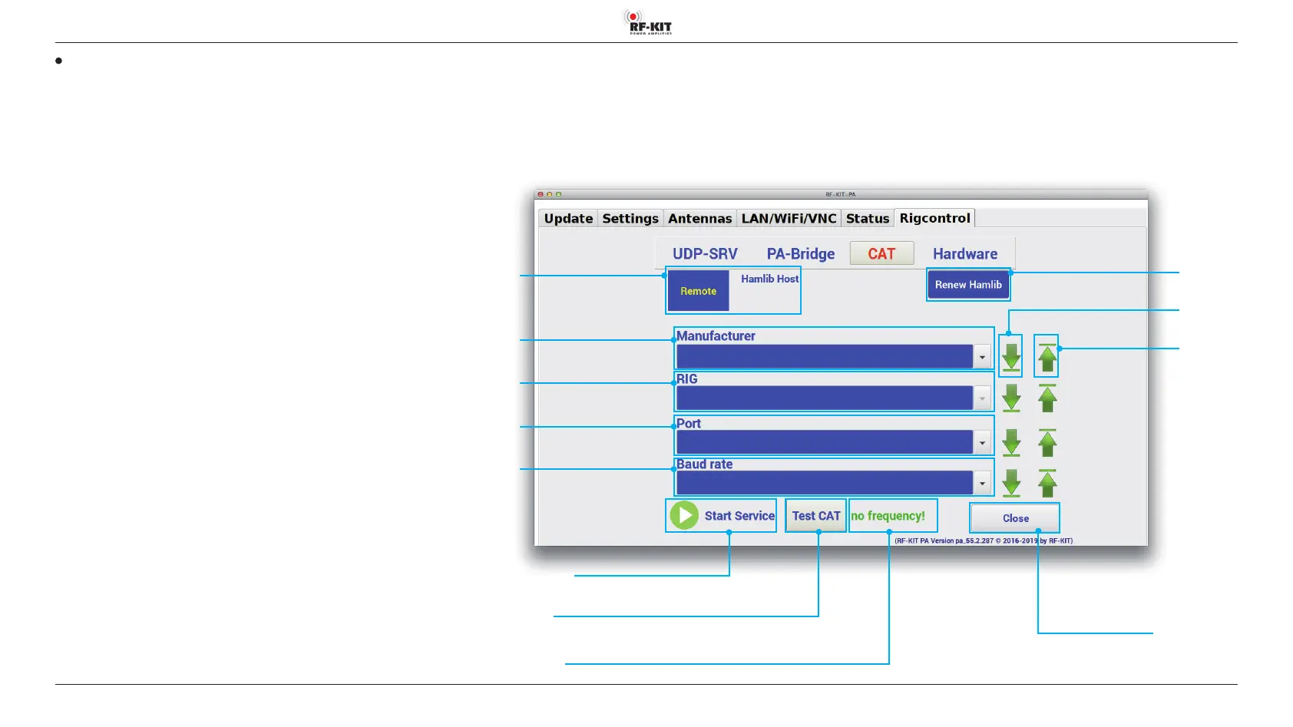
Task: Open the LAN/WiFi/VNC tab
Action: click(x=789, y=219)
